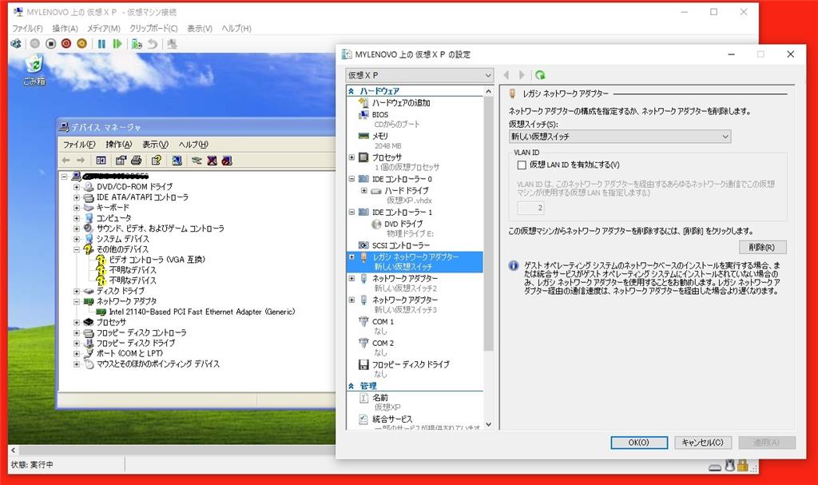This screenshot has height=485, width=818.
Task: Click the Properties icon in Device Manager toolbar
Action: (121, 161)
